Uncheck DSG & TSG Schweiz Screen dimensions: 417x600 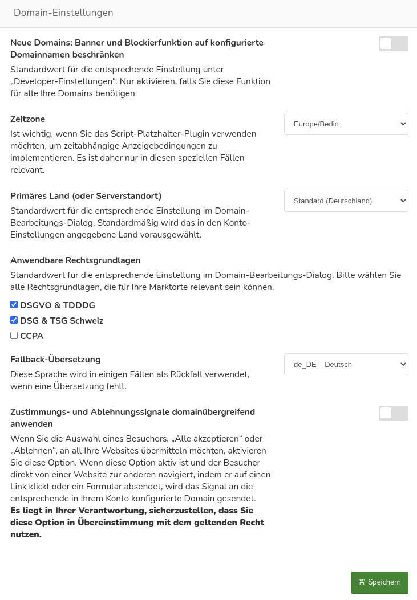14,320
